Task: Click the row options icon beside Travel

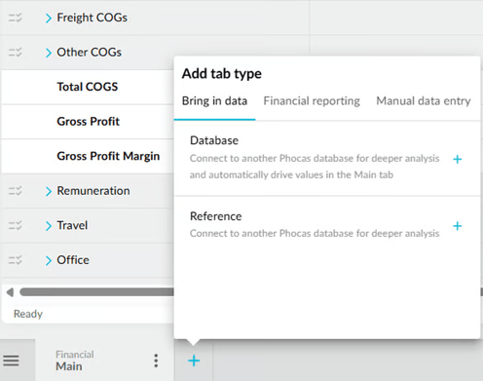Action: tap(15, 225)
